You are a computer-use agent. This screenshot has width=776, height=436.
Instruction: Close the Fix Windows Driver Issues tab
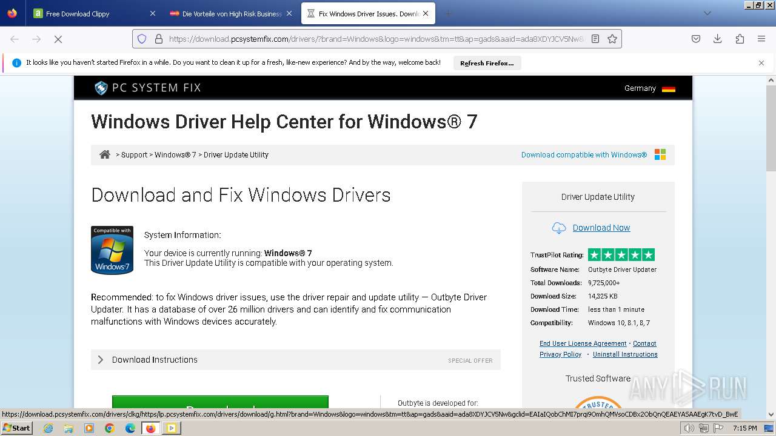pos(426,13)
